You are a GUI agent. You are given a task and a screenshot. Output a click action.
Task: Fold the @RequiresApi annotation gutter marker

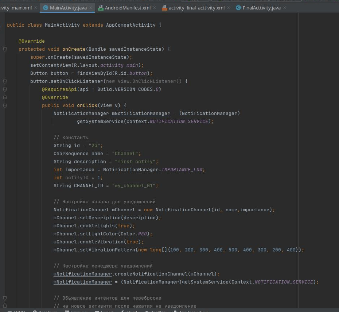click(5, 89)
